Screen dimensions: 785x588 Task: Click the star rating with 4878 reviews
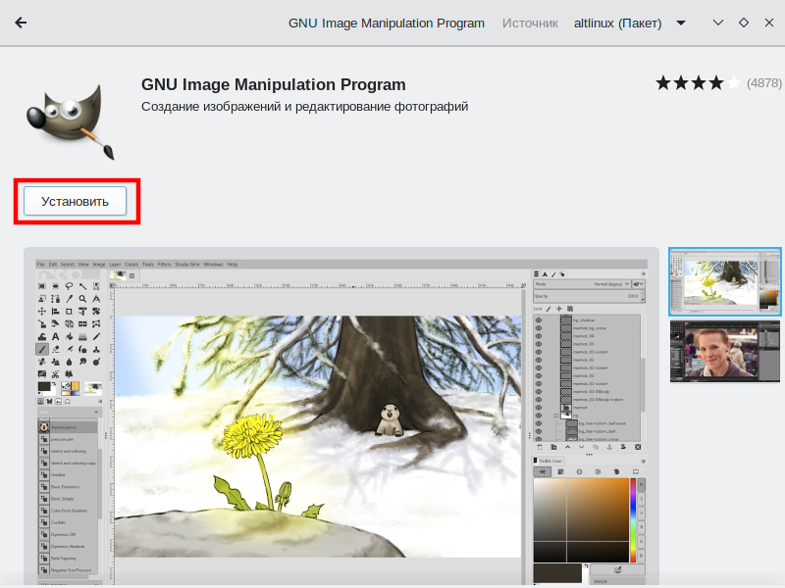pos(698,83)
